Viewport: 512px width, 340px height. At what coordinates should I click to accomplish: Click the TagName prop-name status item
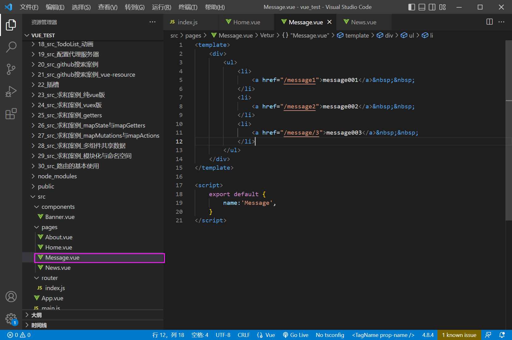click(383, 335)
